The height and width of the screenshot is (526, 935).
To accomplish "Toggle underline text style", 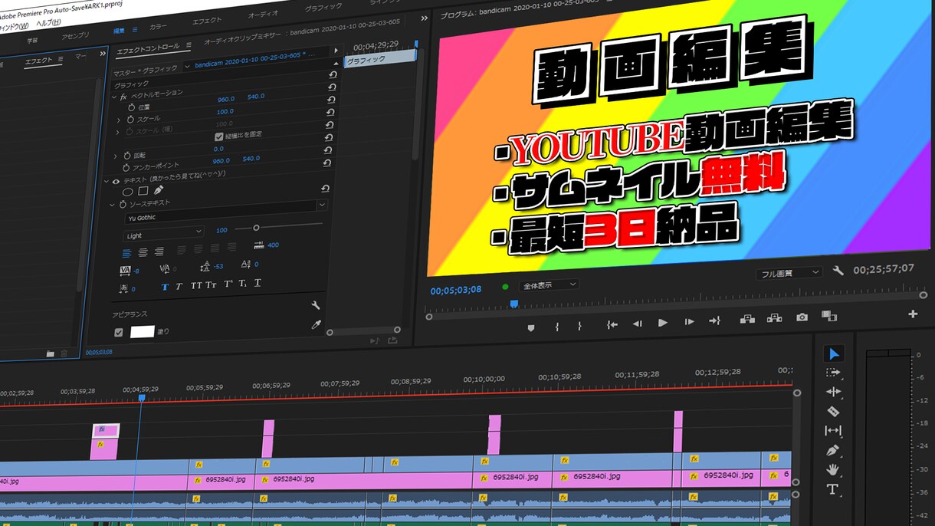I will point(258,284).
